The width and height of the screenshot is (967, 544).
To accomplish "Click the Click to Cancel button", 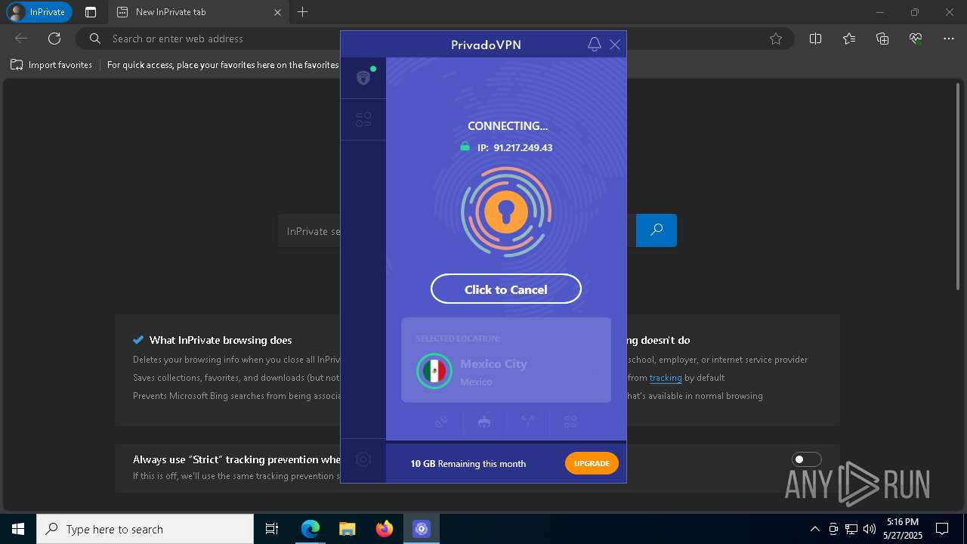I will point(506,289).
